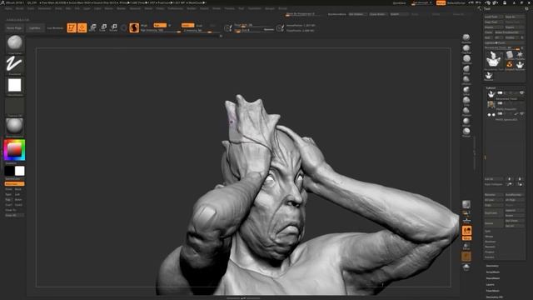Select the large active tool thumbnail
Image resolution: width=533 pixels, height=300 pixels.
[494, 59]
